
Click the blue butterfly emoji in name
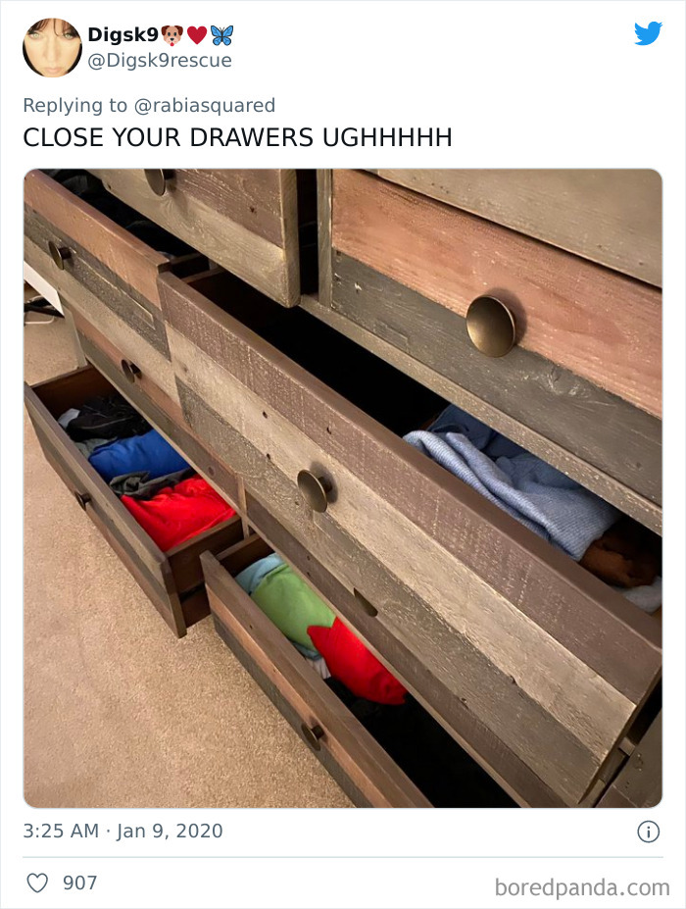pos(221,35)
